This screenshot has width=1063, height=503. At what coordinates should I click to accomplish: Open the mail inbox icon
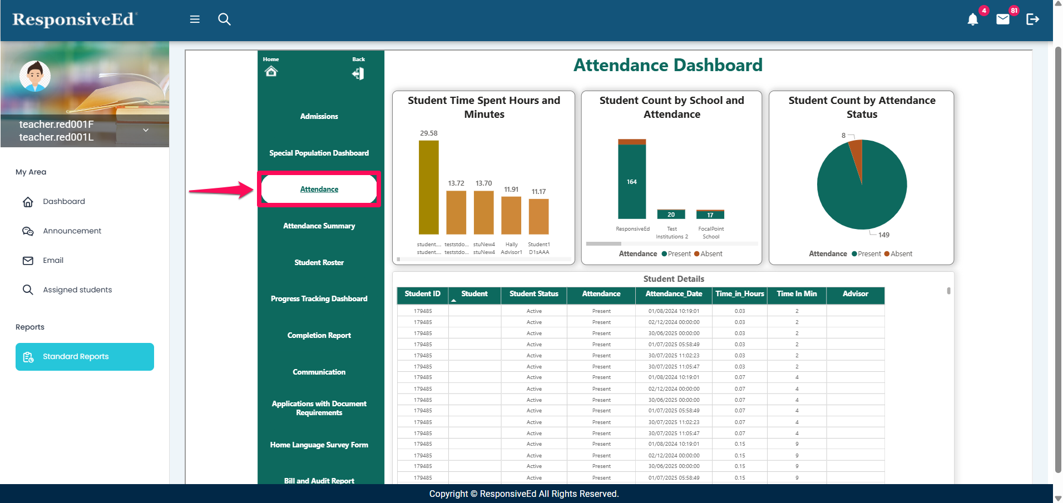1002,20
